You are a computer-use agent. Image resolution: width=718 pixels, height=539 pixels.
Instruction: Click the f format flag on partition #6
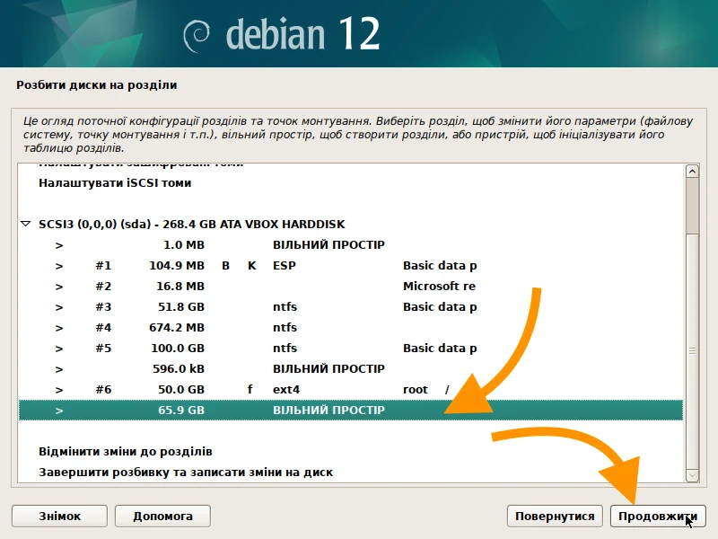coord(250,389)
